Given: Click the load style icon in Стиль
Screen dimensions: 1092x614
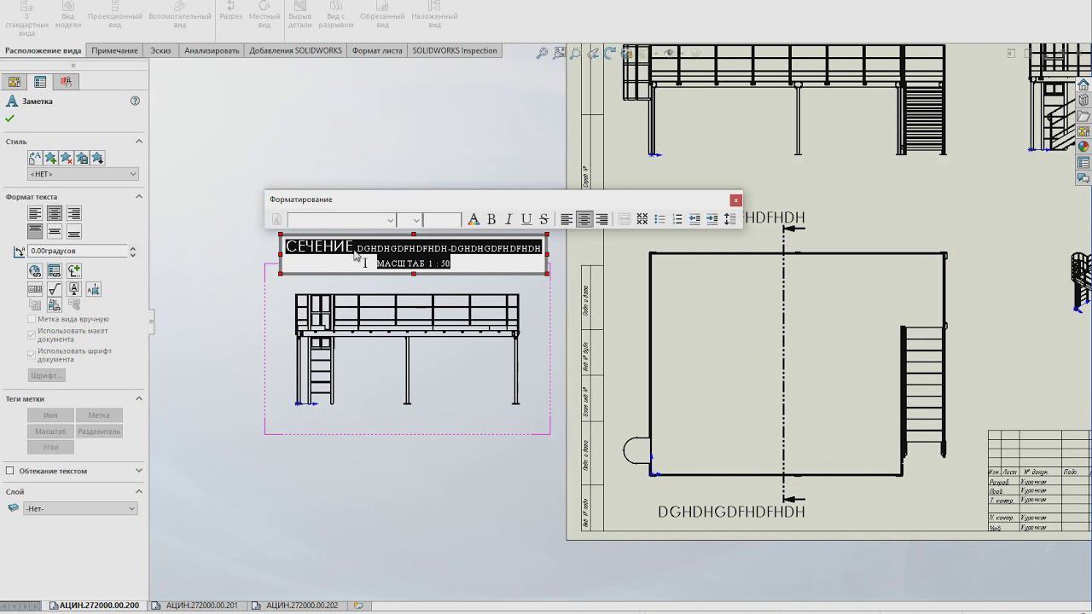Looking at the screenshot, I should click(x=97, y=158).
